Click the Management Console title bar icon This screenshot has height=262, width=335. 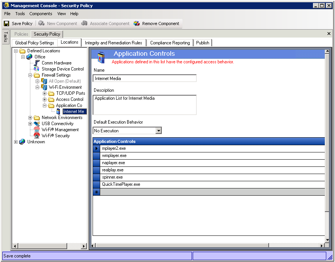tap(6, 5)
